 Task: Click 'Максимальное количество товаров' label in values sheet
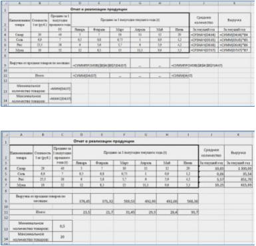(31, 237)
